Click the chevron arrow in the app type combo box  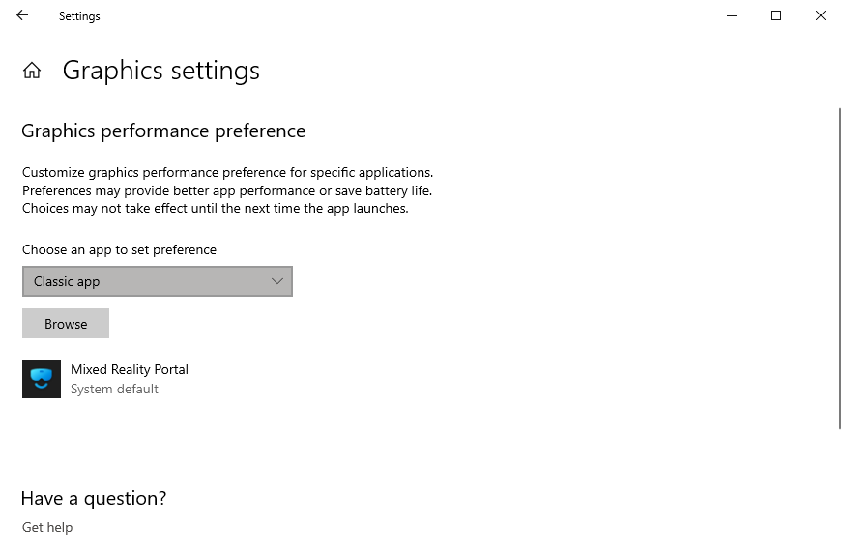277,281
